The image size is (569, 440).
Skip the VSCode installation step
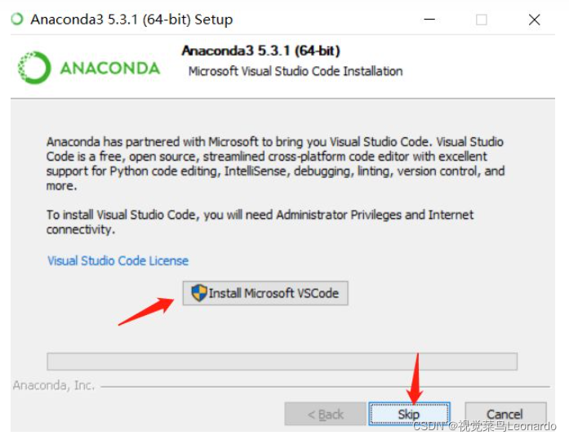pos(409,414)
